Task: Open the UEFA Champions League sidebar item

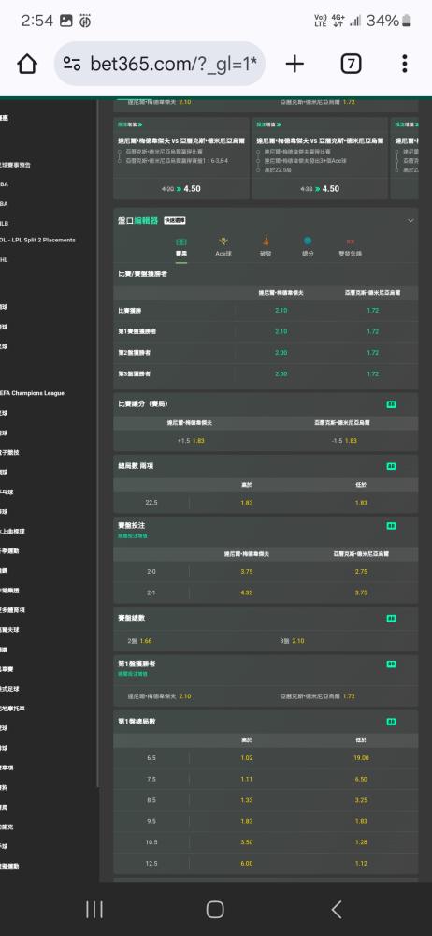Action: 33,393
